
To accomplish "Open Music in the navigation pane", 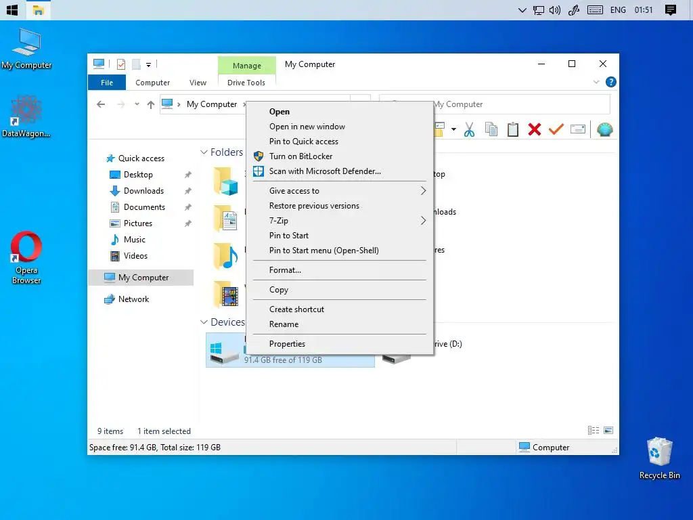I will tap(135, 240).
